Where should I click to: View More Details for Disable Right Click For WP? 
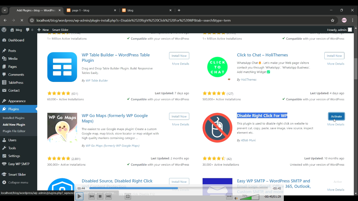pos(336,125)
